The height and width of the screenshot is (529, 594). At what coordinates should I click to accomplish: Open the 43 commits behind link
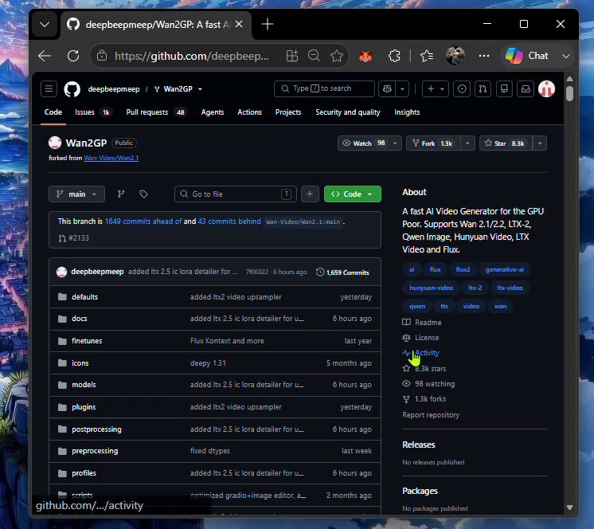click(x=229, y=221)
